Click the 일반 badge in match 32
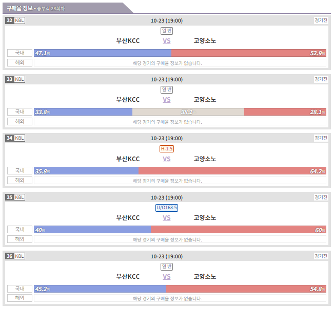Image resolution: width=334 pixels, height=311 pixels. [x=167, y=31]
